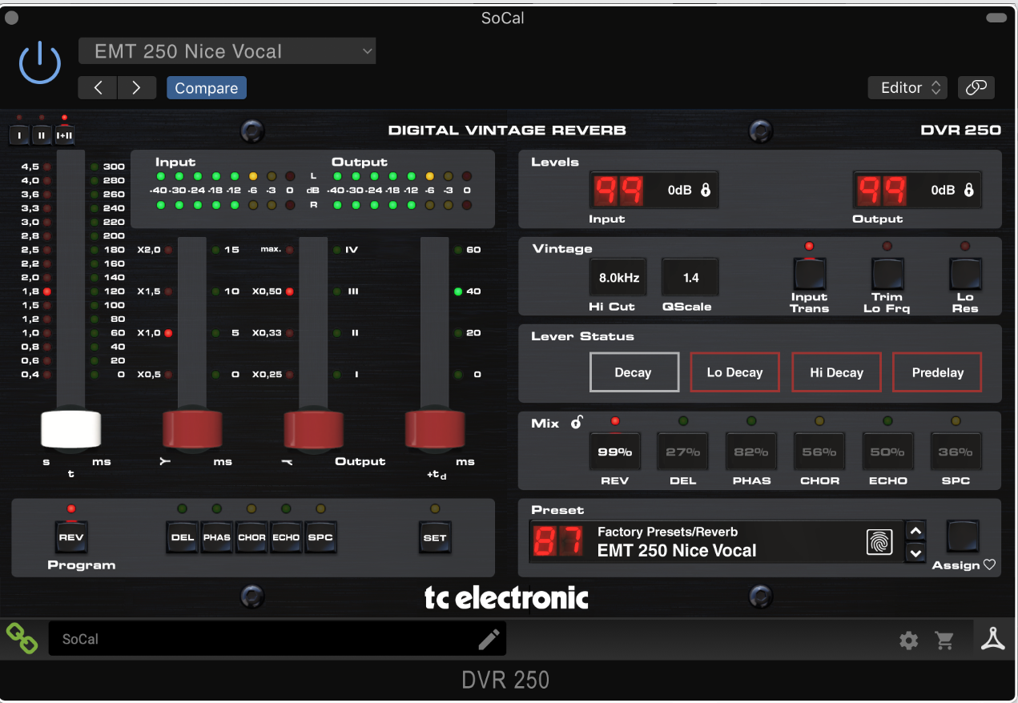Click the SET button
Screen dimensions: 1018x703
(435, 537)
